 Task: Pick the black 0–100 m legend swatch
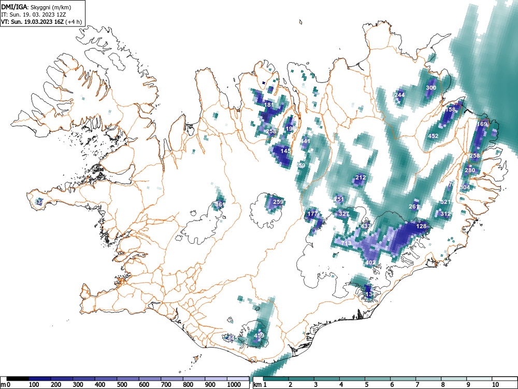coord(18,379)
